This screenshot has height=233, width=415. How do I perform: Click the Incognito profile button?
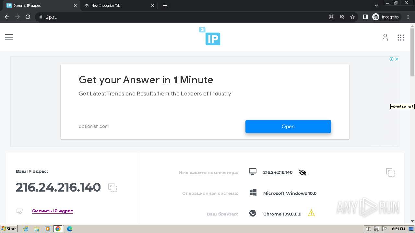pyautogui.click(x=386, y=17)
